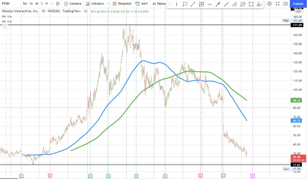The width and height of the screenshot is (307, 179).
Task: Click the High 171.09 price label
Action: 292,21
